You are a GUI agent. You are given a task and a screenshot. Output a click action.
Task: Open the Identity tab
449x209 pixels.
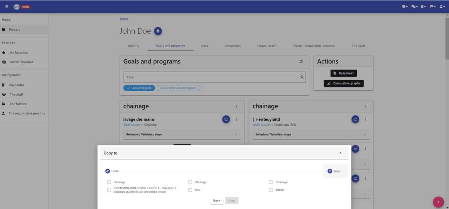(133, 46)
